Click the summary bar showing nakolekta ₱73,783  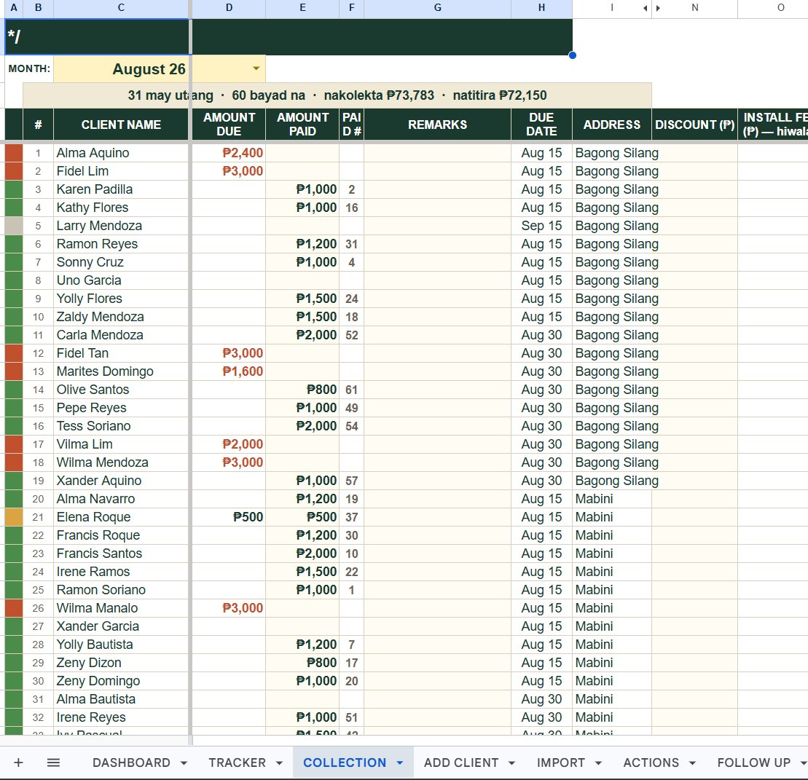point(337,95)
